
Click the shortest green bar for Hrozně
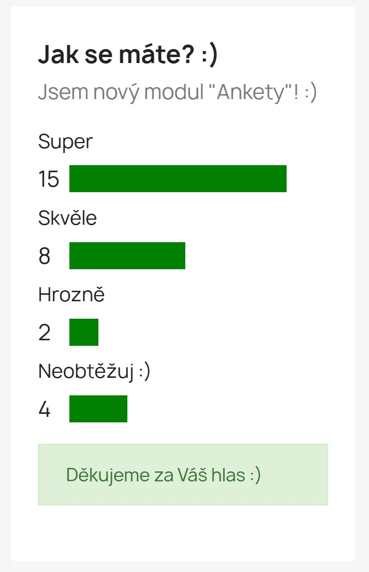pos(84,332)
